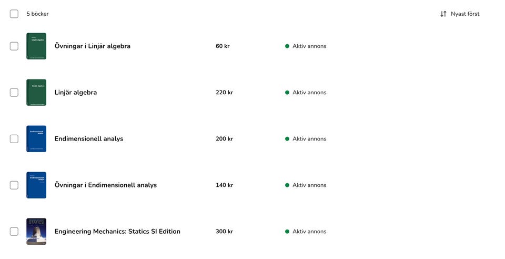Viewport: 505px width, 259px height.
Task: Click 'Aktiv annons' status on the Statics row
Action: pos(309,232)
